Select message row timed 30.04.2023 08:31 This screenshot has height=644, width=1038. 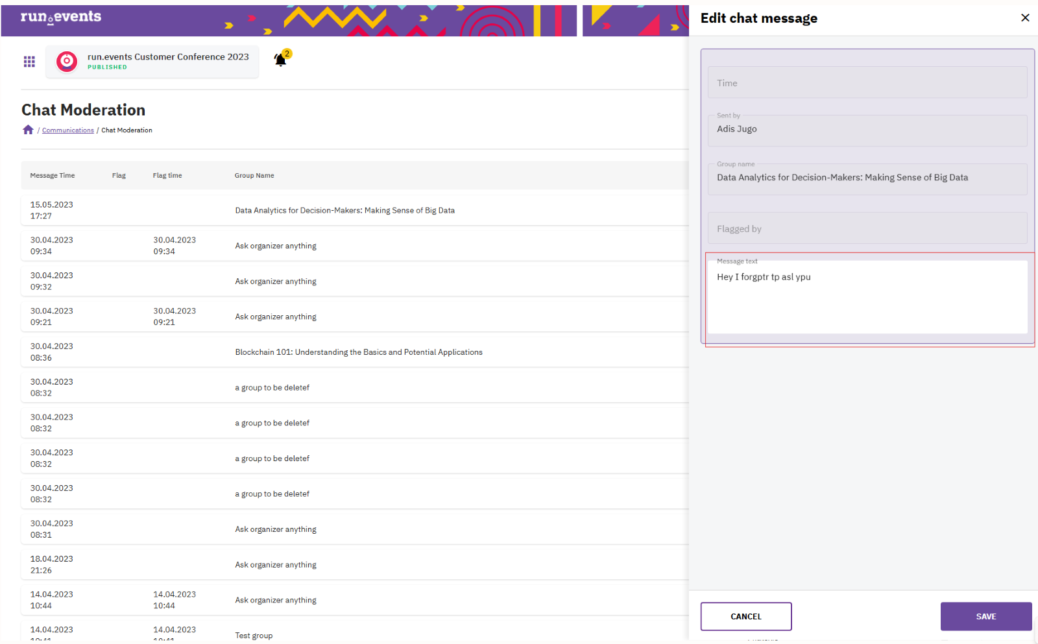coord(355,529)
